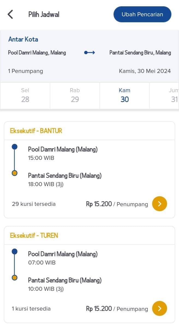Select the Eksekutif - TUREN card header
179x328 pixels.
click(34, 236)
